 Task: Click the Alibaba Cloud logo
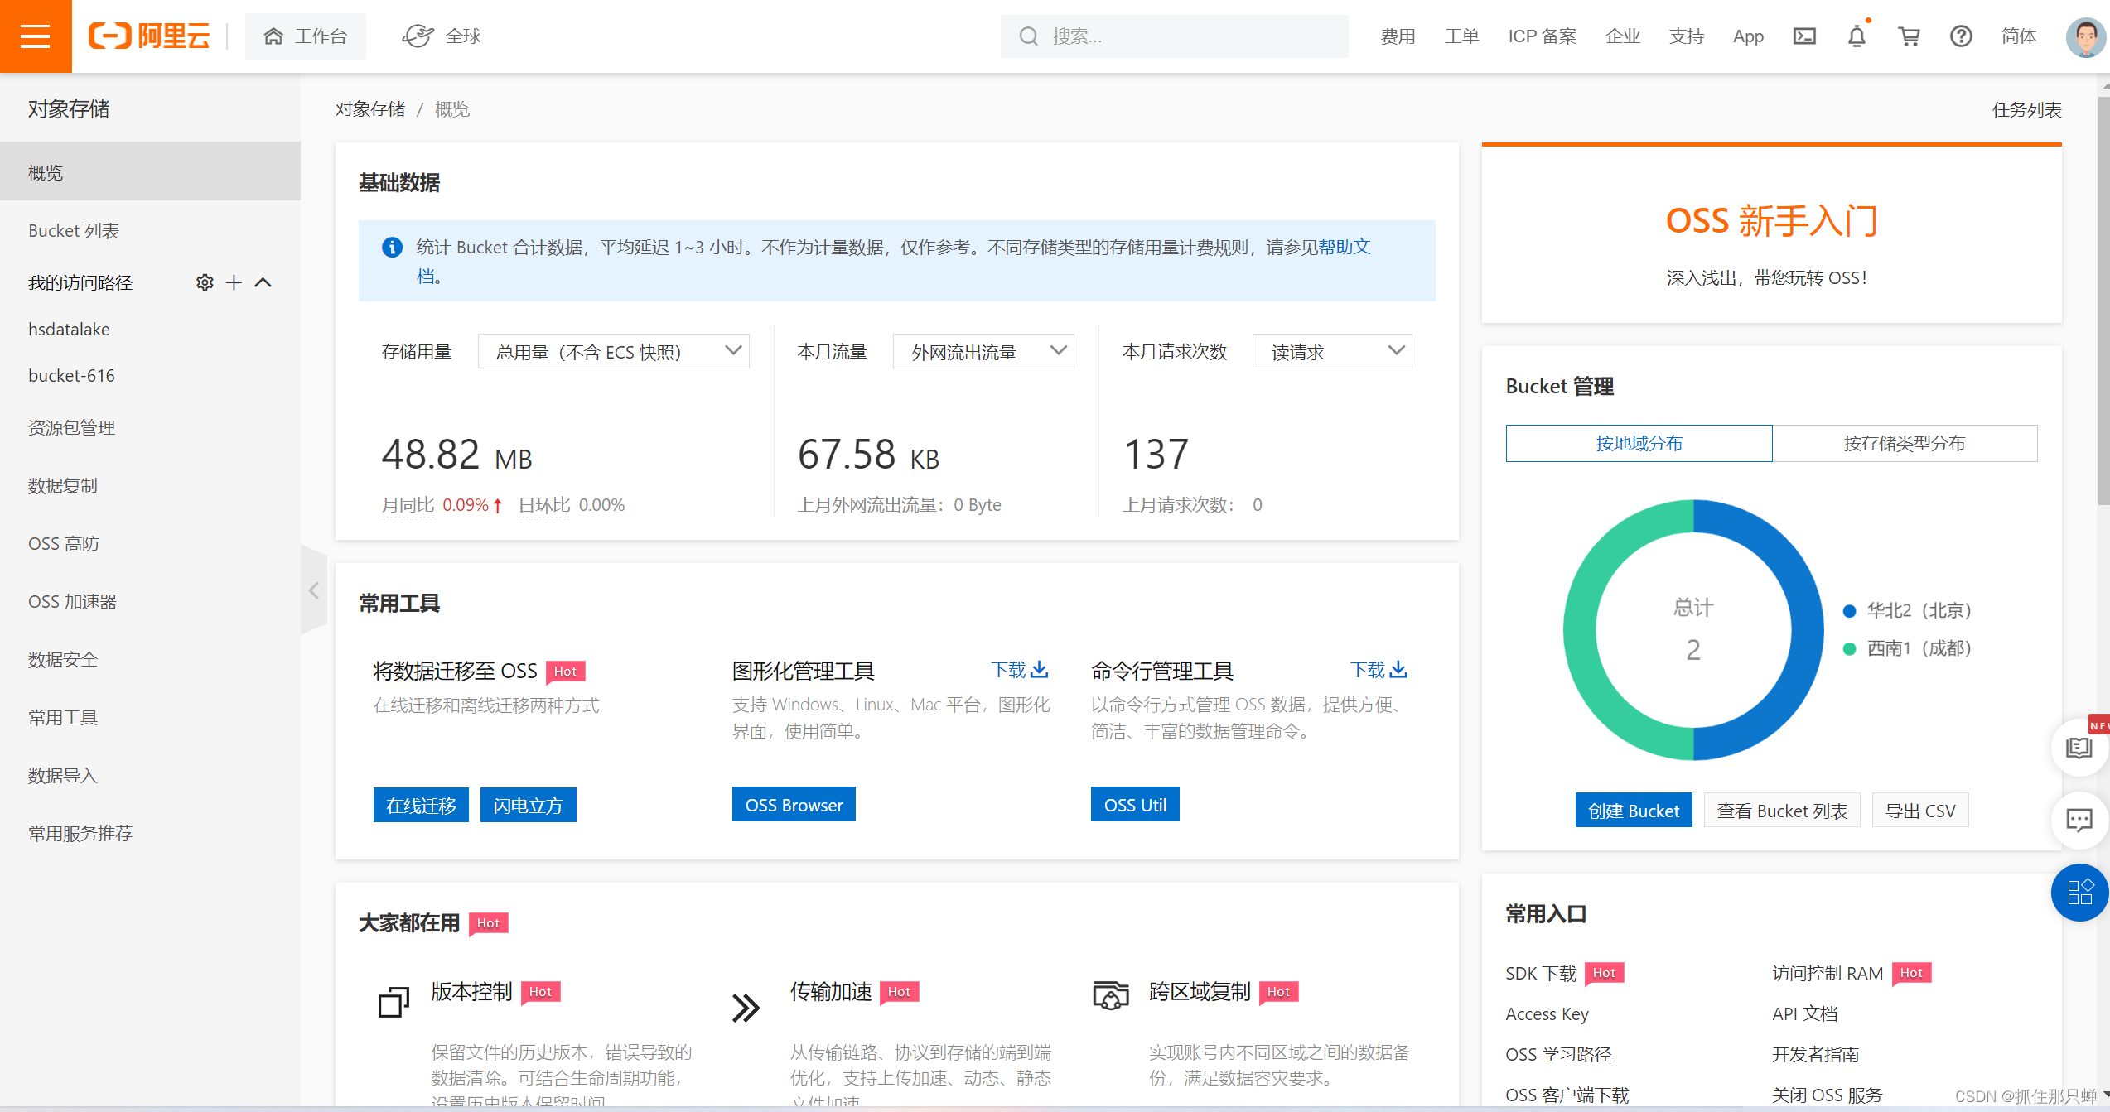coord(149,36)
